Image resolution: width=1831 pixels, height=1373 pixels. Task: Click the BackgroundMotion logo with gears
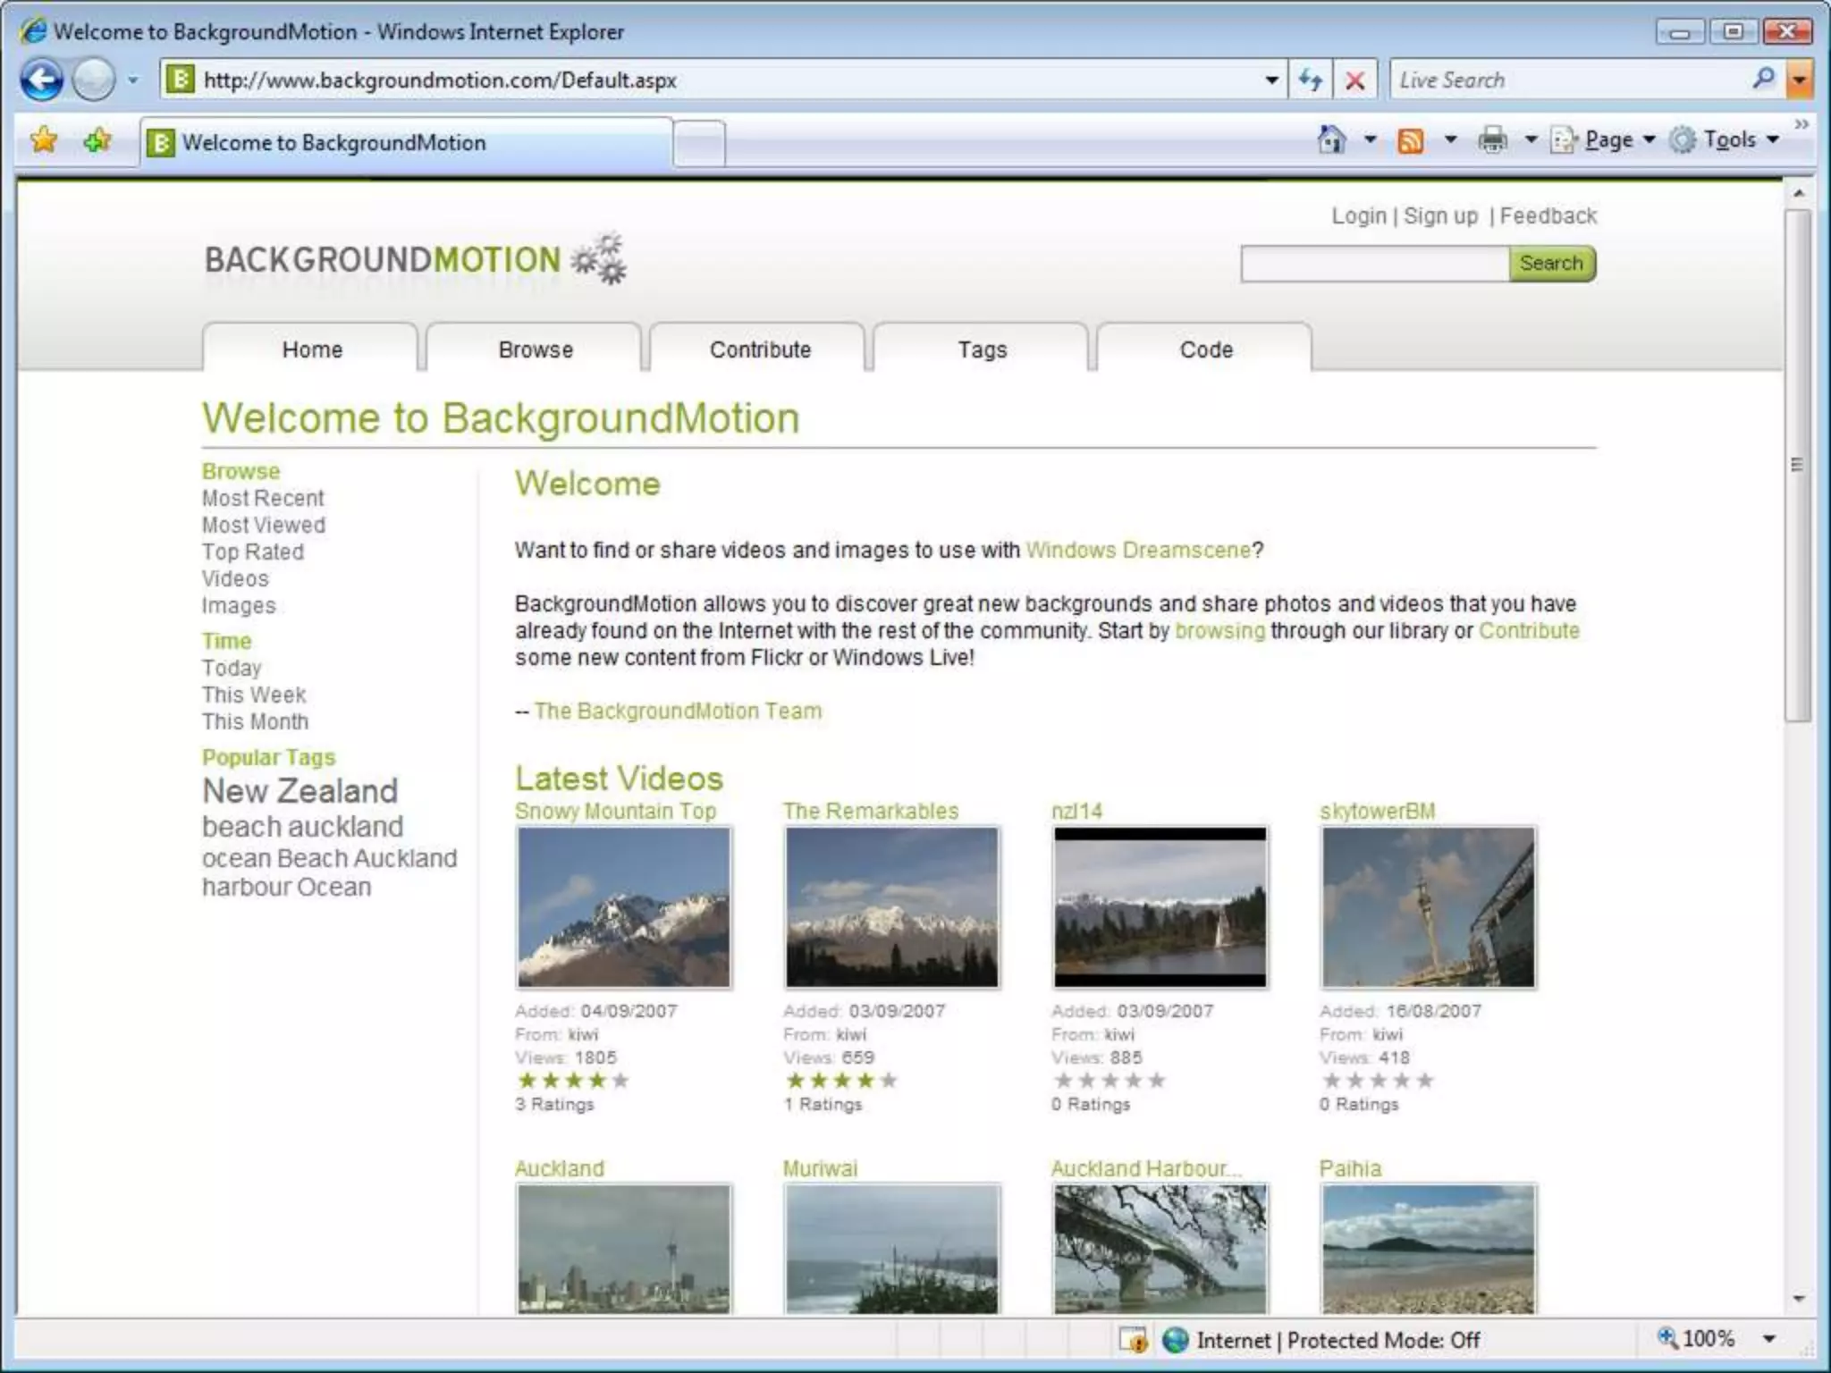415,260
